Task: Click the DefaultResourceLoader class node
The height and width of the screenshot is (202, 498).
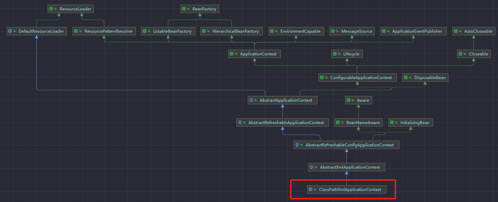Action: pos(37,31)
